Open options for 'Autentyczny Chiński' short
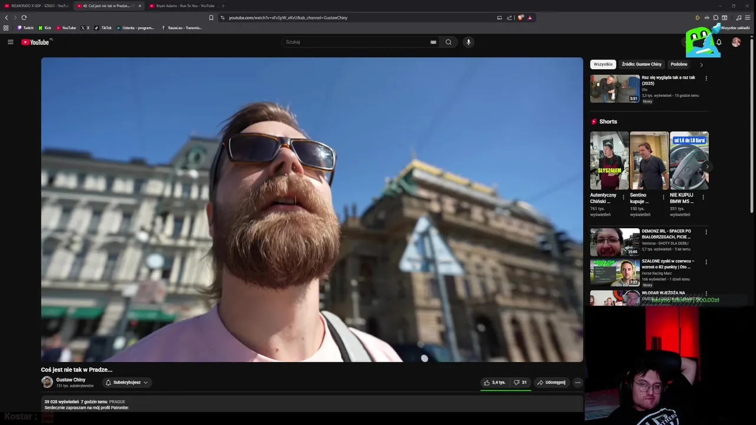 coord(623,197)
